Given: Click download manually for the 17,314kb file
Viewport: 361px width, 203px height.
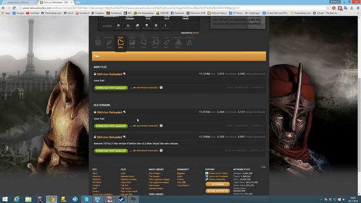Looking at the screenshot, I should pos(147,87).
